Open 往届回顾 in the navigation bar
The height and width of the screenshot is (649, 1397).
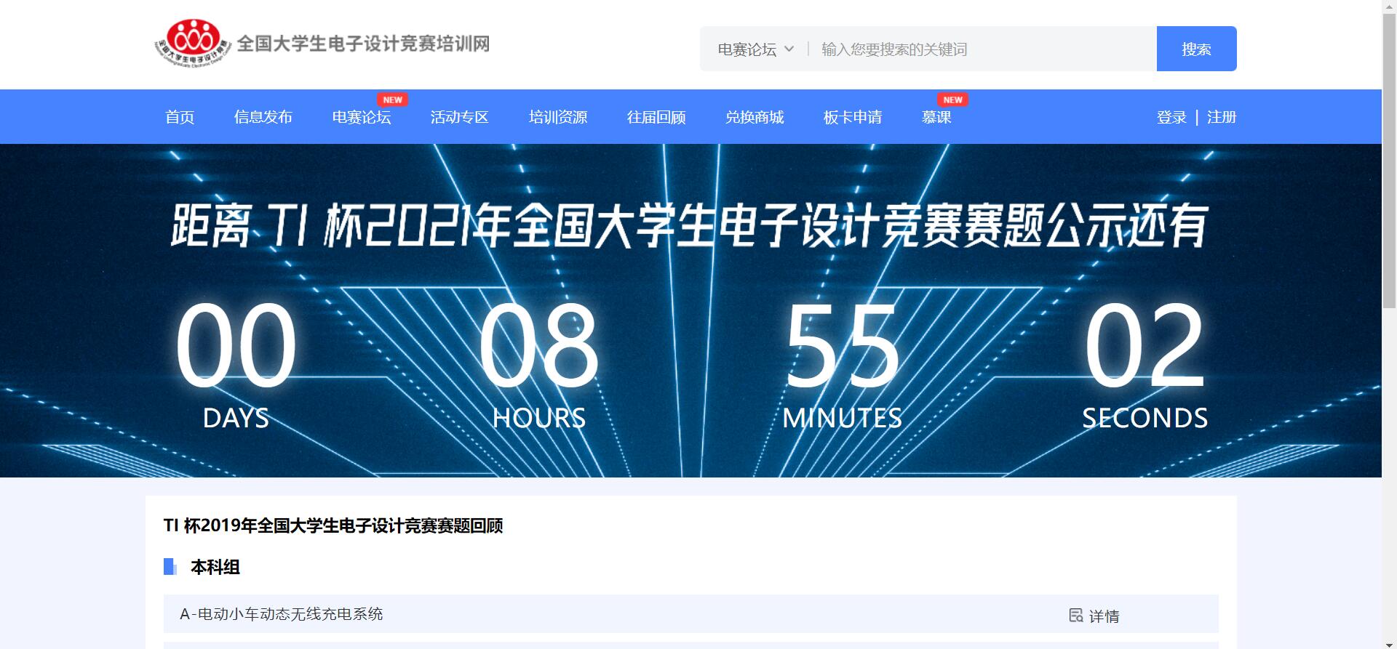(x=656, y=117)
